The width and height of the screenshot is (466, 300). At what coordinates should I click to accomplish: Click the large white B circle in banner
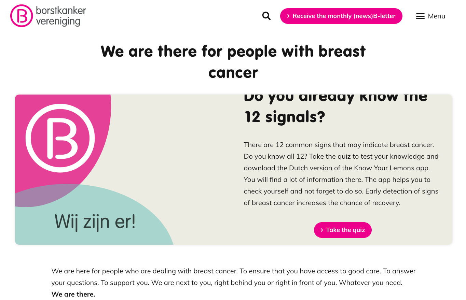pos(60,138)
